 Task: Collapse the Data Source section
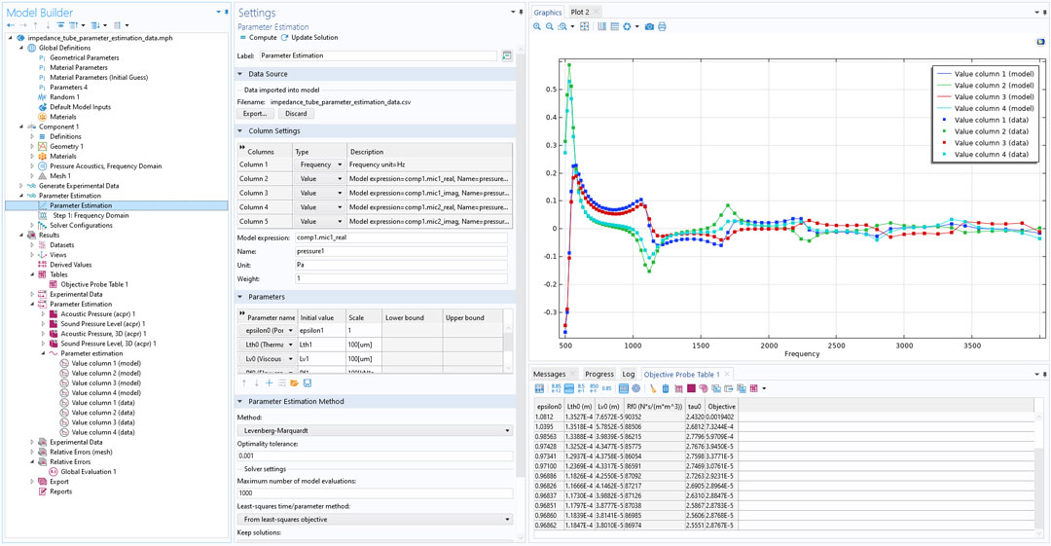click(241, 74)
